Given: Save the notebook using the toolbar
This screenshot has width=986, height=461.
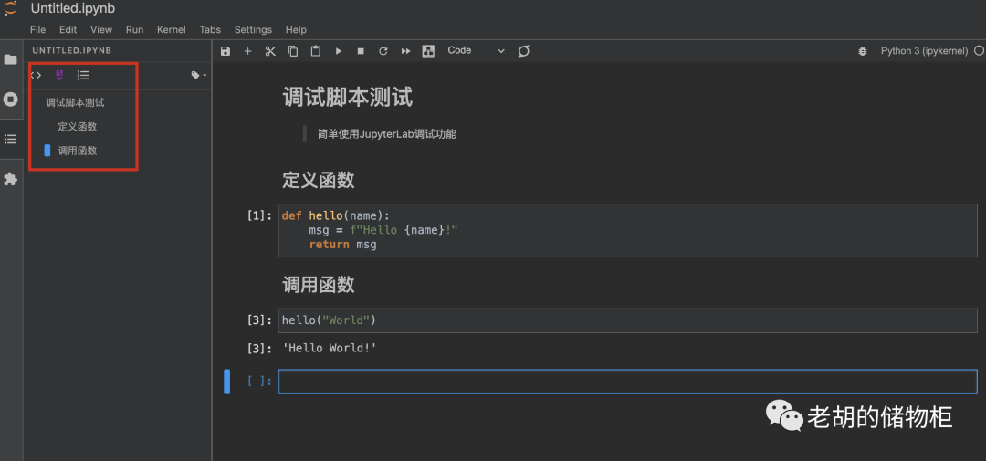Looking at the screenshot, I should (226, 51).
